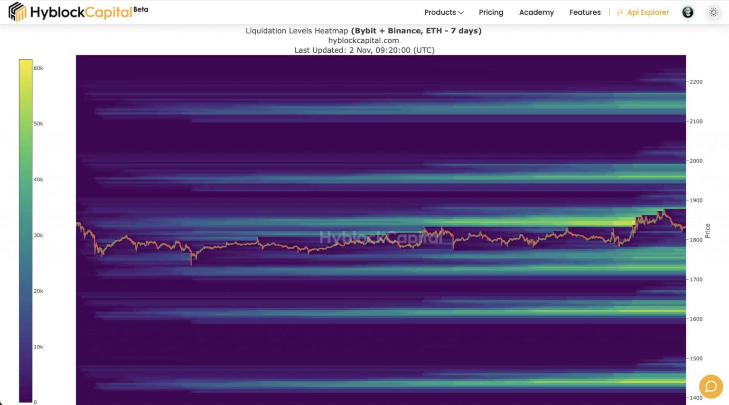
Task: Open the Products dropdown menu
Action: pos(440,12)
